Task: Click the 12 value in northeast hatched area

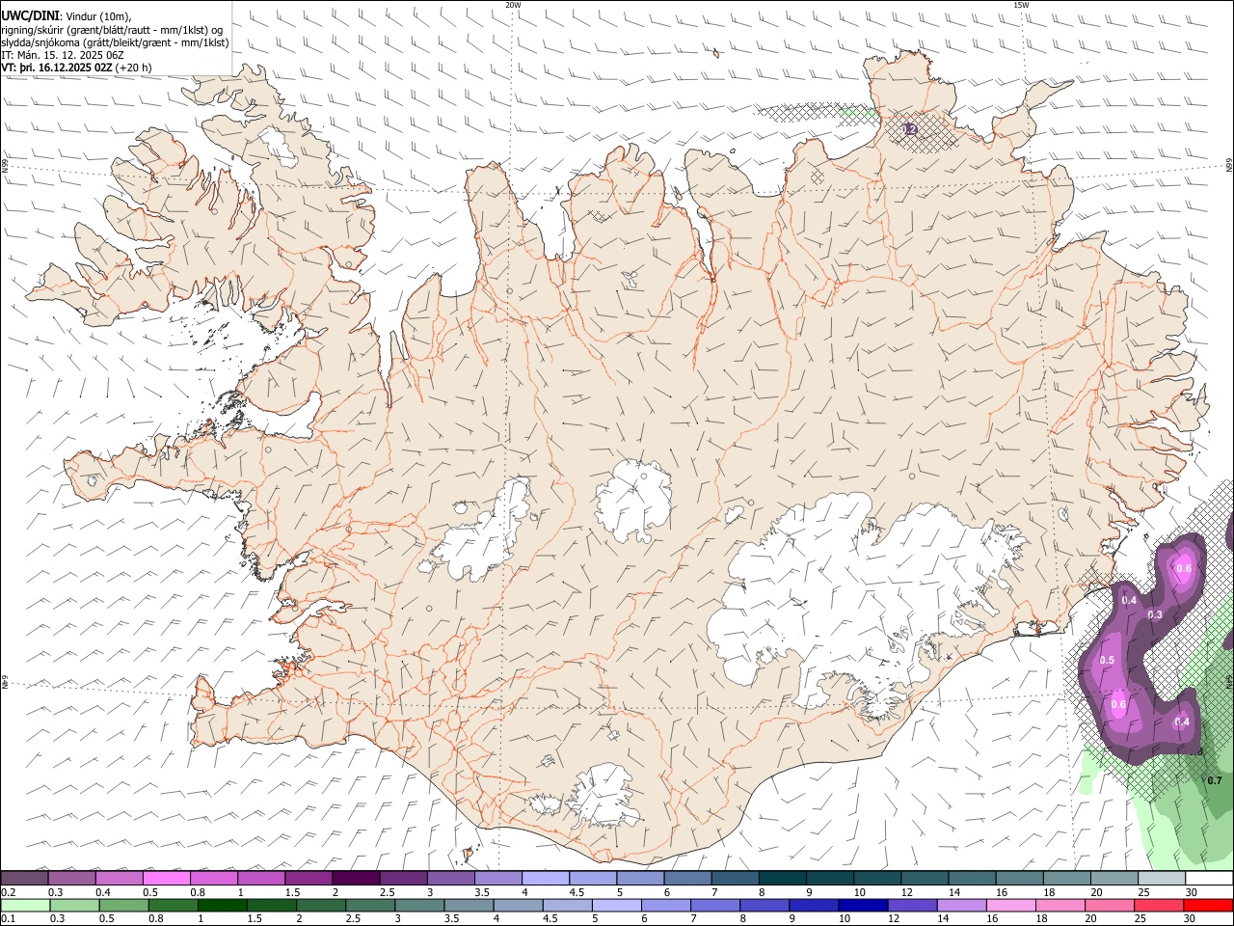Action: pos(909,128)
